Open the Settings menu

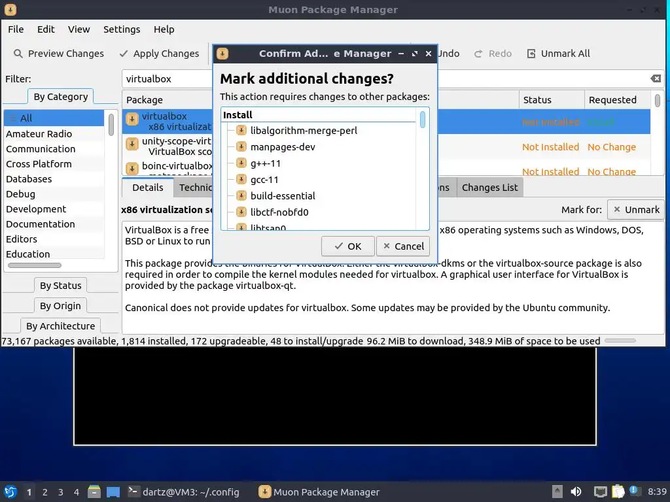[122, 29]
